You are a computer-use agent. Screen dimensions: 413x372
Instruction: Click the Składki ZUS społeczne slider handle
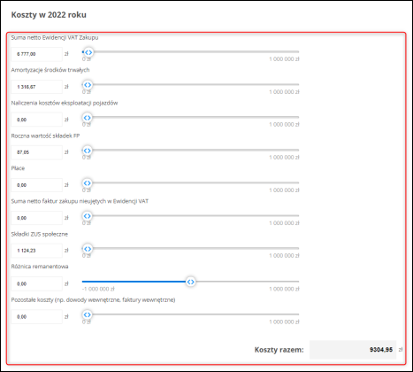(88, 249)
